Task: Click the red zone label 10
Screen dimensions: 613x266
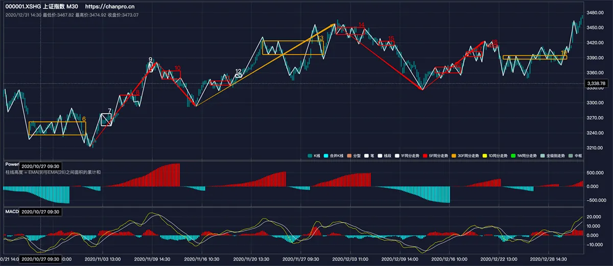Action: point(177,68)
